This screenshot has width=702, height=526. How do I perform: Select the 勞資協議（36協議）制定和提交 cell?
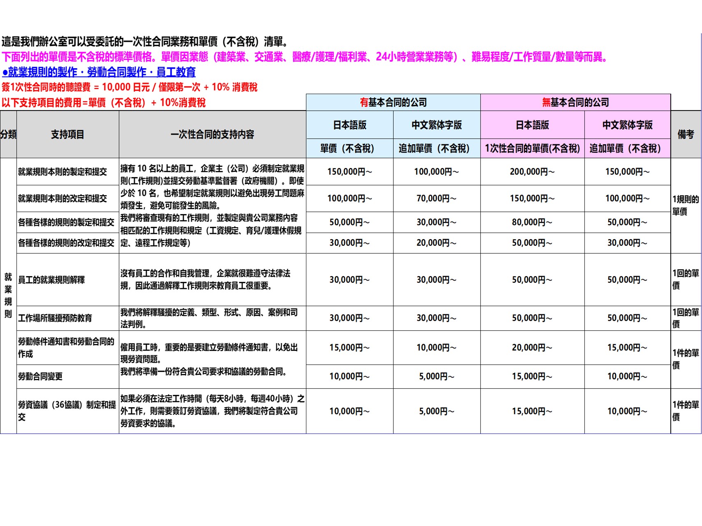point(67,411)
